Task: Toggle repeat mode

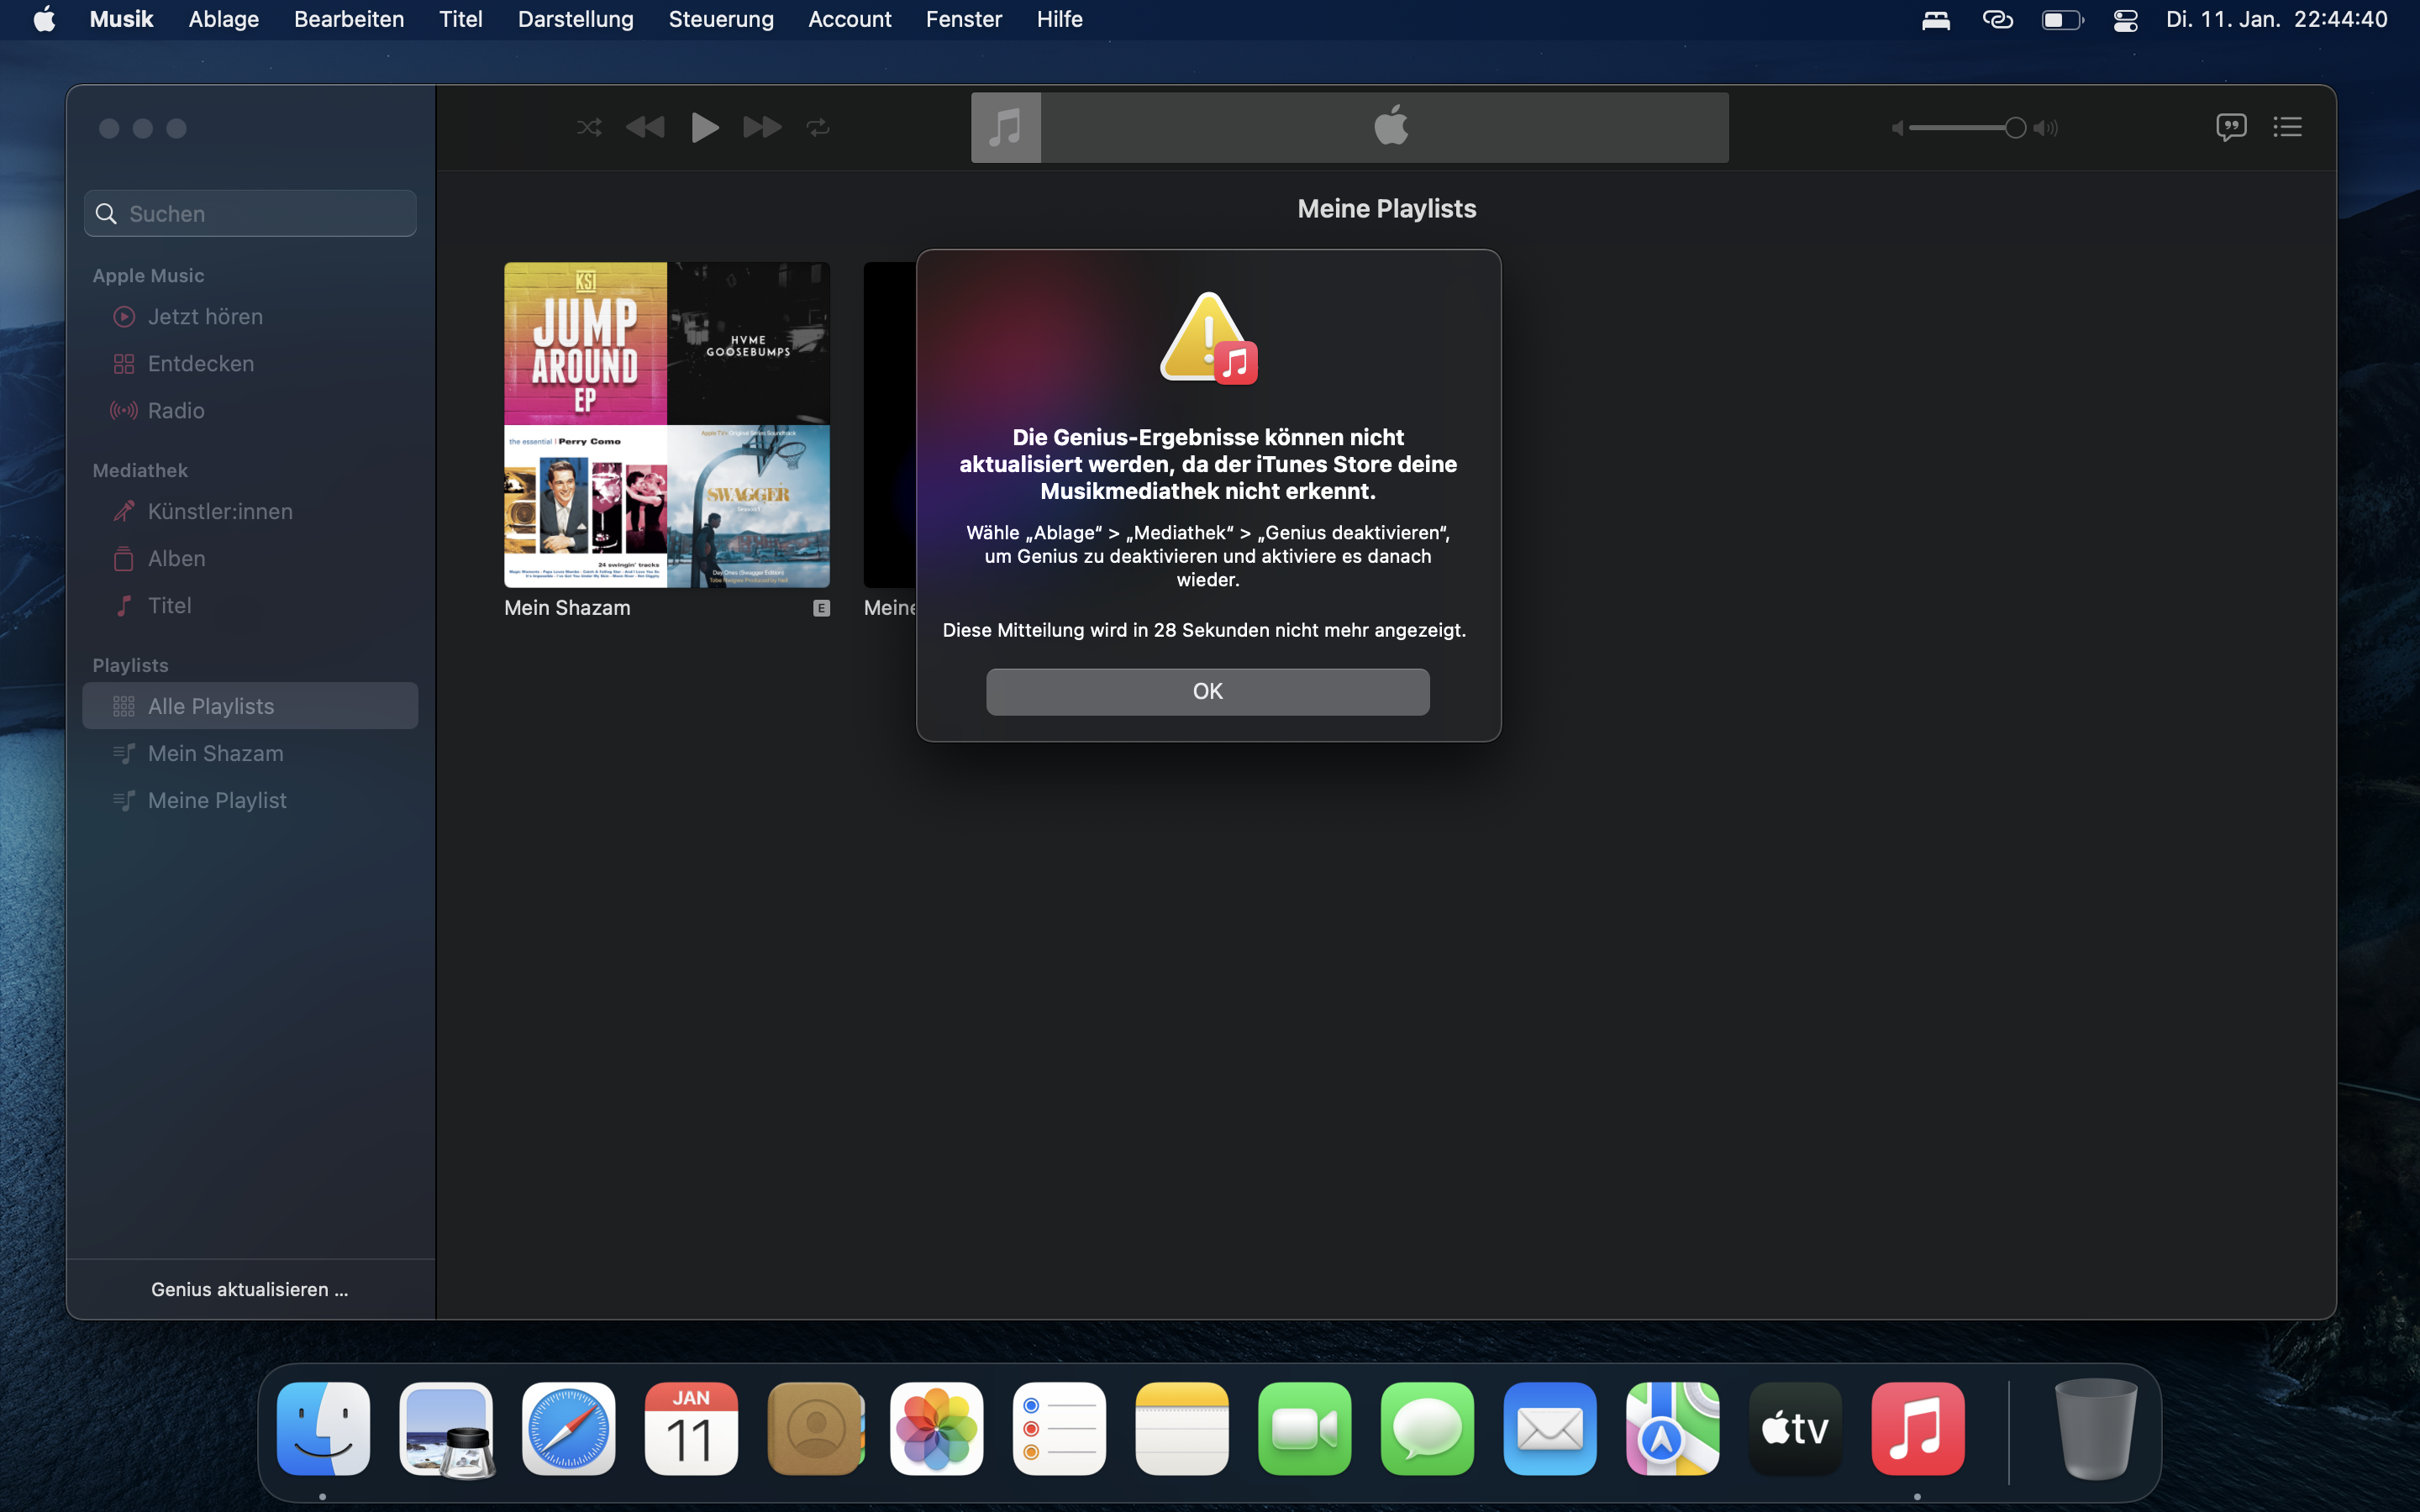Action: pyautogui.click(x=818, y=128)
